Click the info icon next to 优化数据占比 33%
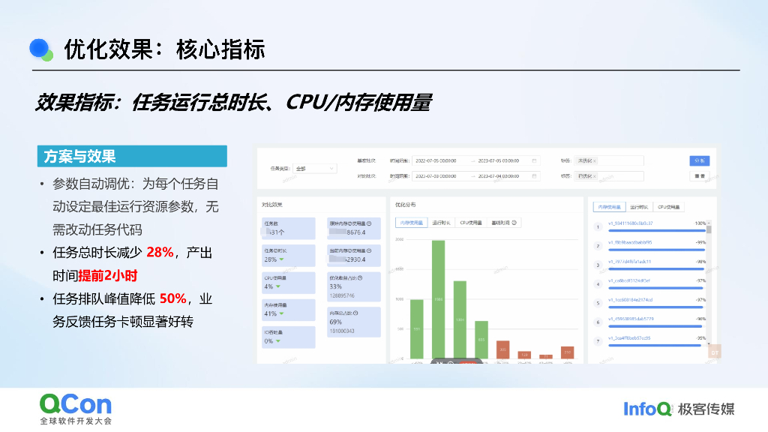768x432 pixels. click(x=361, y=278)
